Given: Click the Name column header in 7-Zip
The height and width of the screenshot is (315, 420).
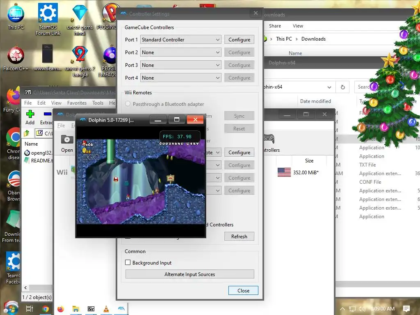Looking at the screenshot, I should click(x=31, y=144).
